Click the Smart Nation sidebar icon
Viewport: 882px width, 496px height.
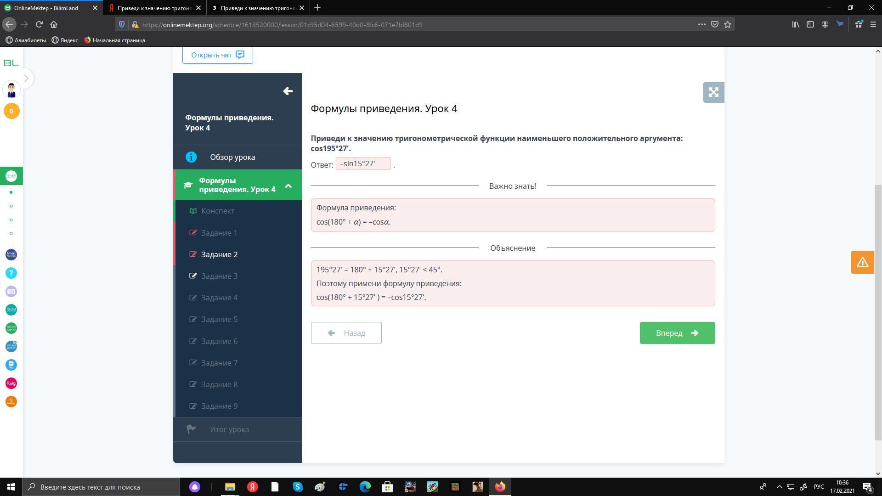[x=11, y=254]
